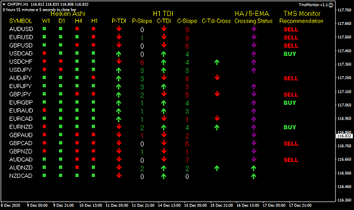Click EURNZD C-Tdi Cross green up arrow
This screenshot has width=354, height=210.
tap(217, 128)
